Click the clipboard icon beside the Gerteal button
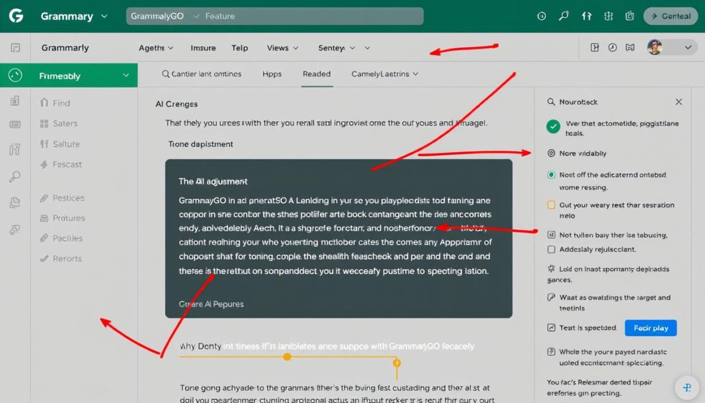Viewport: 705px width, 403px height. coord(630,16)
